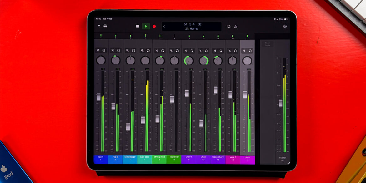This screenshot has width=366, height=183.
Task: Solo the Choir 1 channel with its headphone icon
Action: (192, 50)
